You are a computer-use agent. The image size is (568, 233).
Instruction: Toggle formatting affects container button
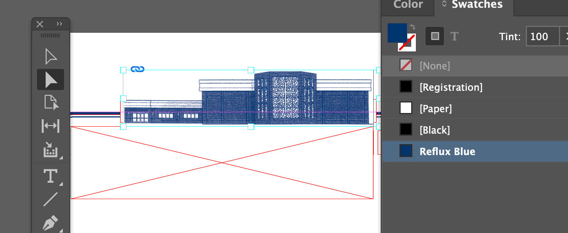tap(435, 36)
